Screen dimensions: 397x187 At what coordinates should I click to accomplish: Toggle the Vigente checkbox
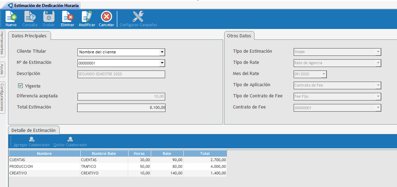20,86
